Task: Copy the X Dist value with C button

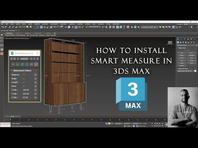Action: pyautogui.click(x=35, y=90)
